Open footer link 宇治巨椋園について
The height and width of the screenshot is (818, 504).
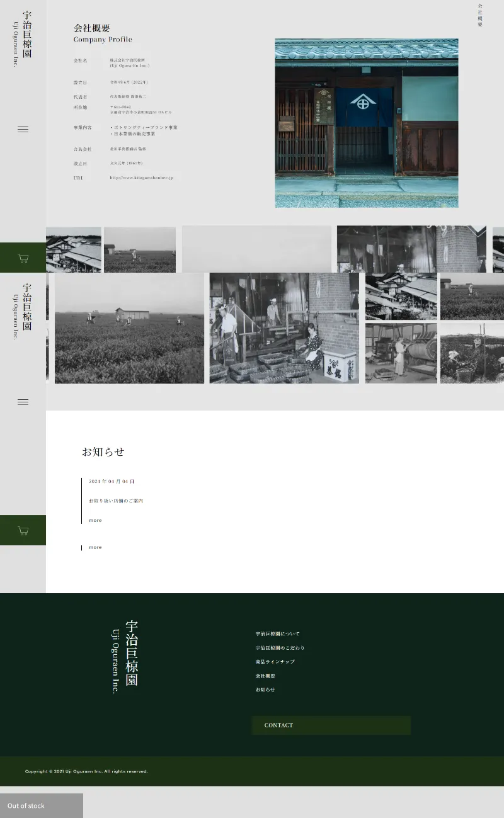tap(277, 633)
